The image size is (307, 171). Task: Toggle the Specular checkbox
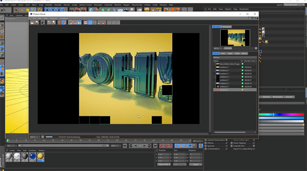coord(226,146)
